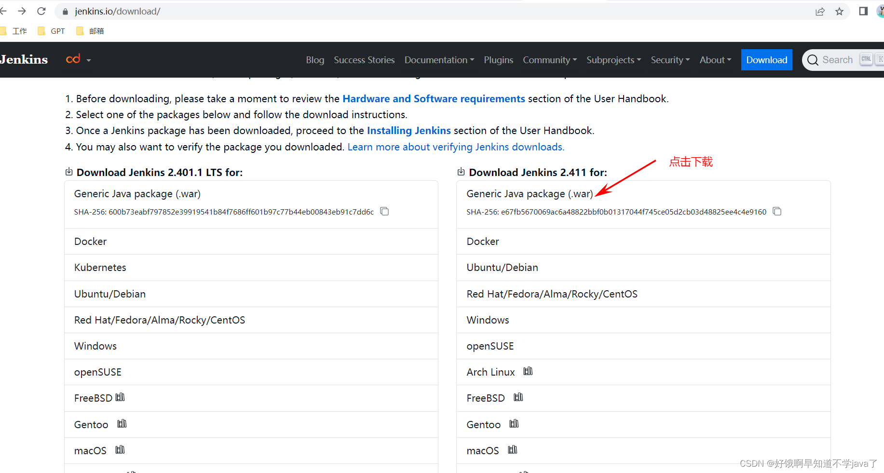Select Docker under Jenkins 2.411
This screenshot has width=884, height=473.
(x=643, y=241)
